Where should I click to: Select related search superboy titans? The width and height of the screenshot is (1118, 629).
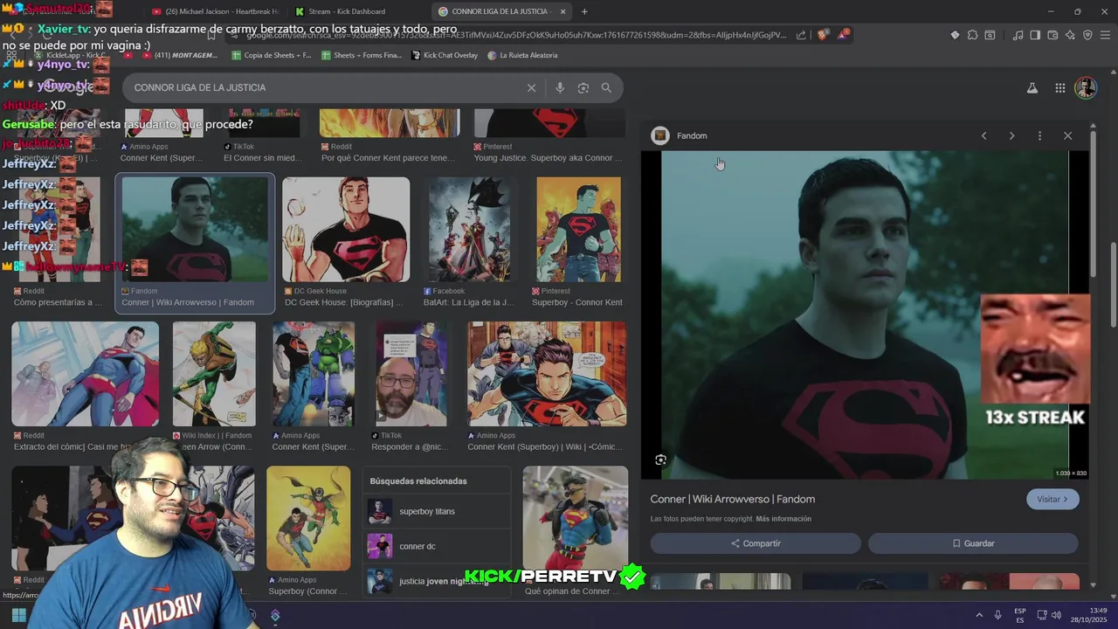click(436, 511)
